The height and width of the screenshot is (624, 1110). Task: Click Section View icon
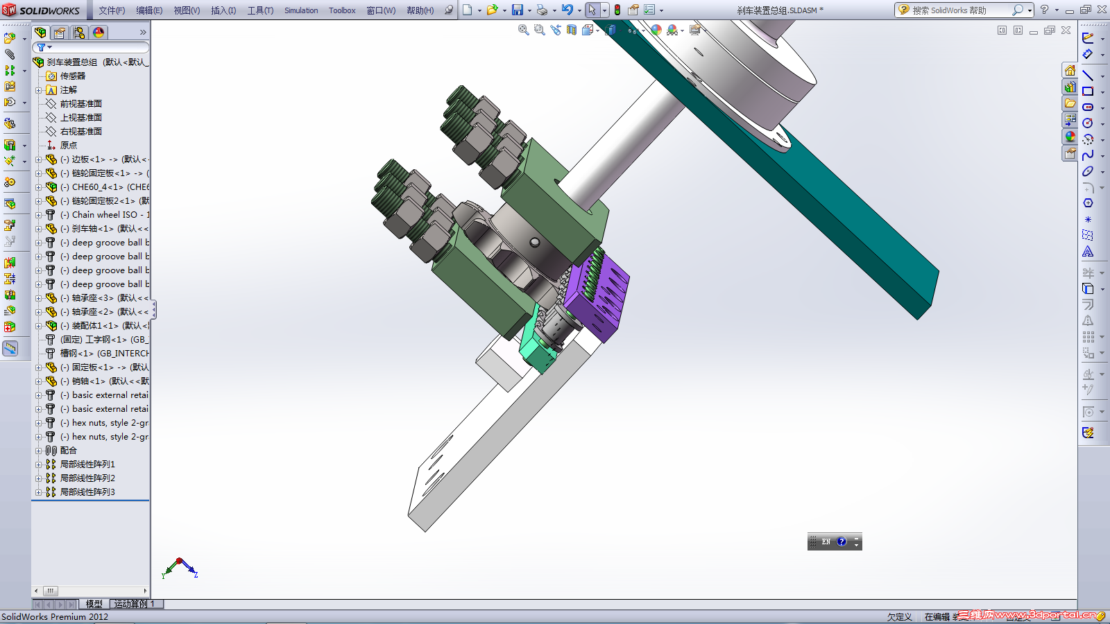pyautogui.click(x=572, y=30)
